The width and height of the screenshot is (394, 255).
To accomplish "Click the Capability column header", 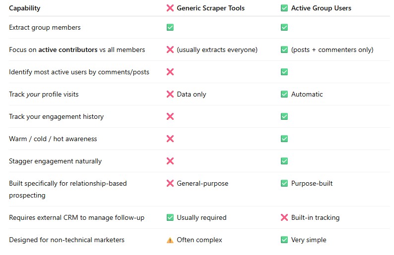I will (25, 8).
